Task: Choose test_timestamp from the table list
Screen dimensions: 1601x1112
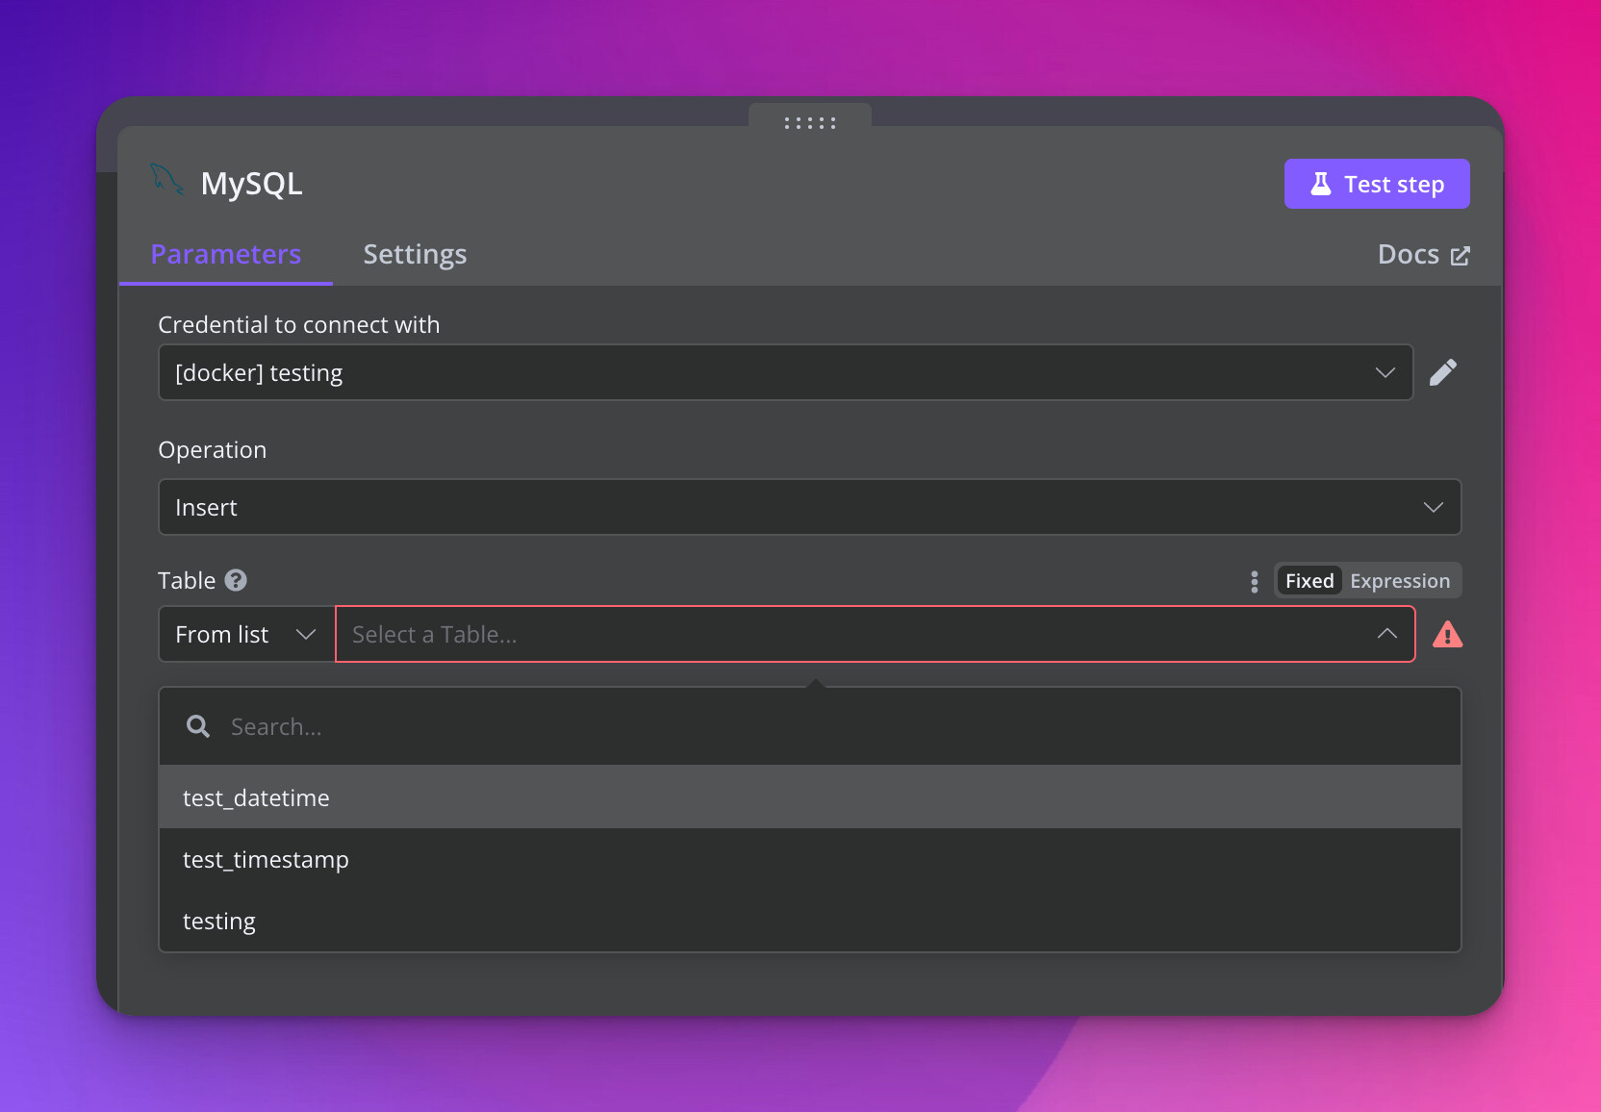Action: pyautogui.click(x=809, y=859)
